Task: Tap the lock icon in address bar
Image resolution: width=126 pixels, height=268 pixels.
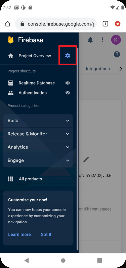Action: [22, 24]
